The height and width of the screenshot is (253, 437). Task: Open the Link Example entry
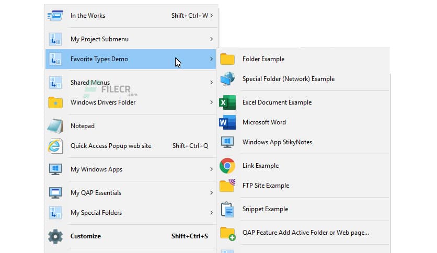pyautogui.click(x=303, y=166)
